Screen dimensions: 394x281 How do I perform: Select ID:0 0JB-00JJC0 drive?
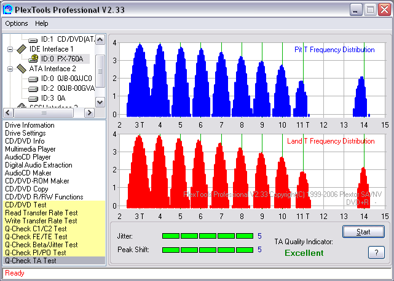(x=66, y=79)
